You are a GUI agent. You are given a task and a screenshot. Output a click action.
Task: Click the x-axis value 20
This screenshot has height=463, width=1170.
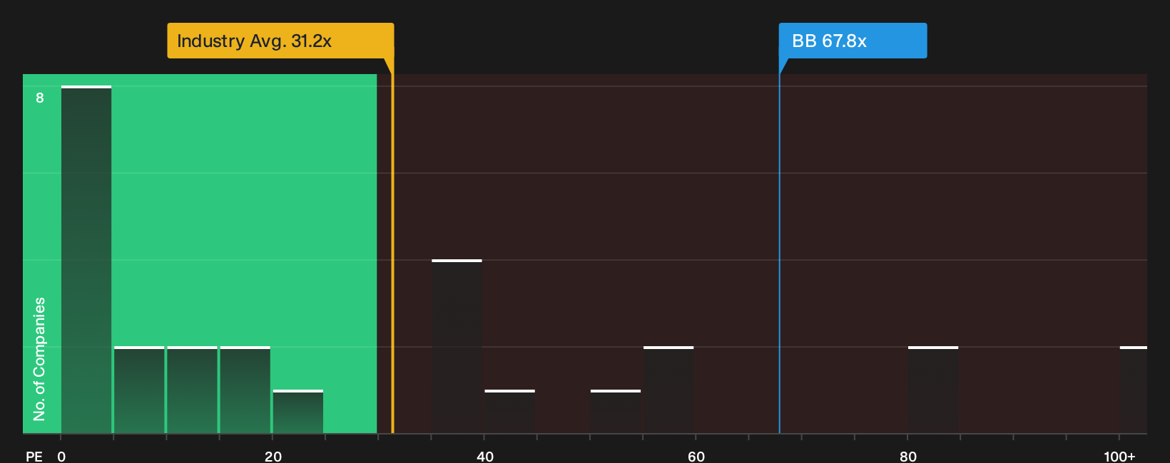(x=273, y=457)
